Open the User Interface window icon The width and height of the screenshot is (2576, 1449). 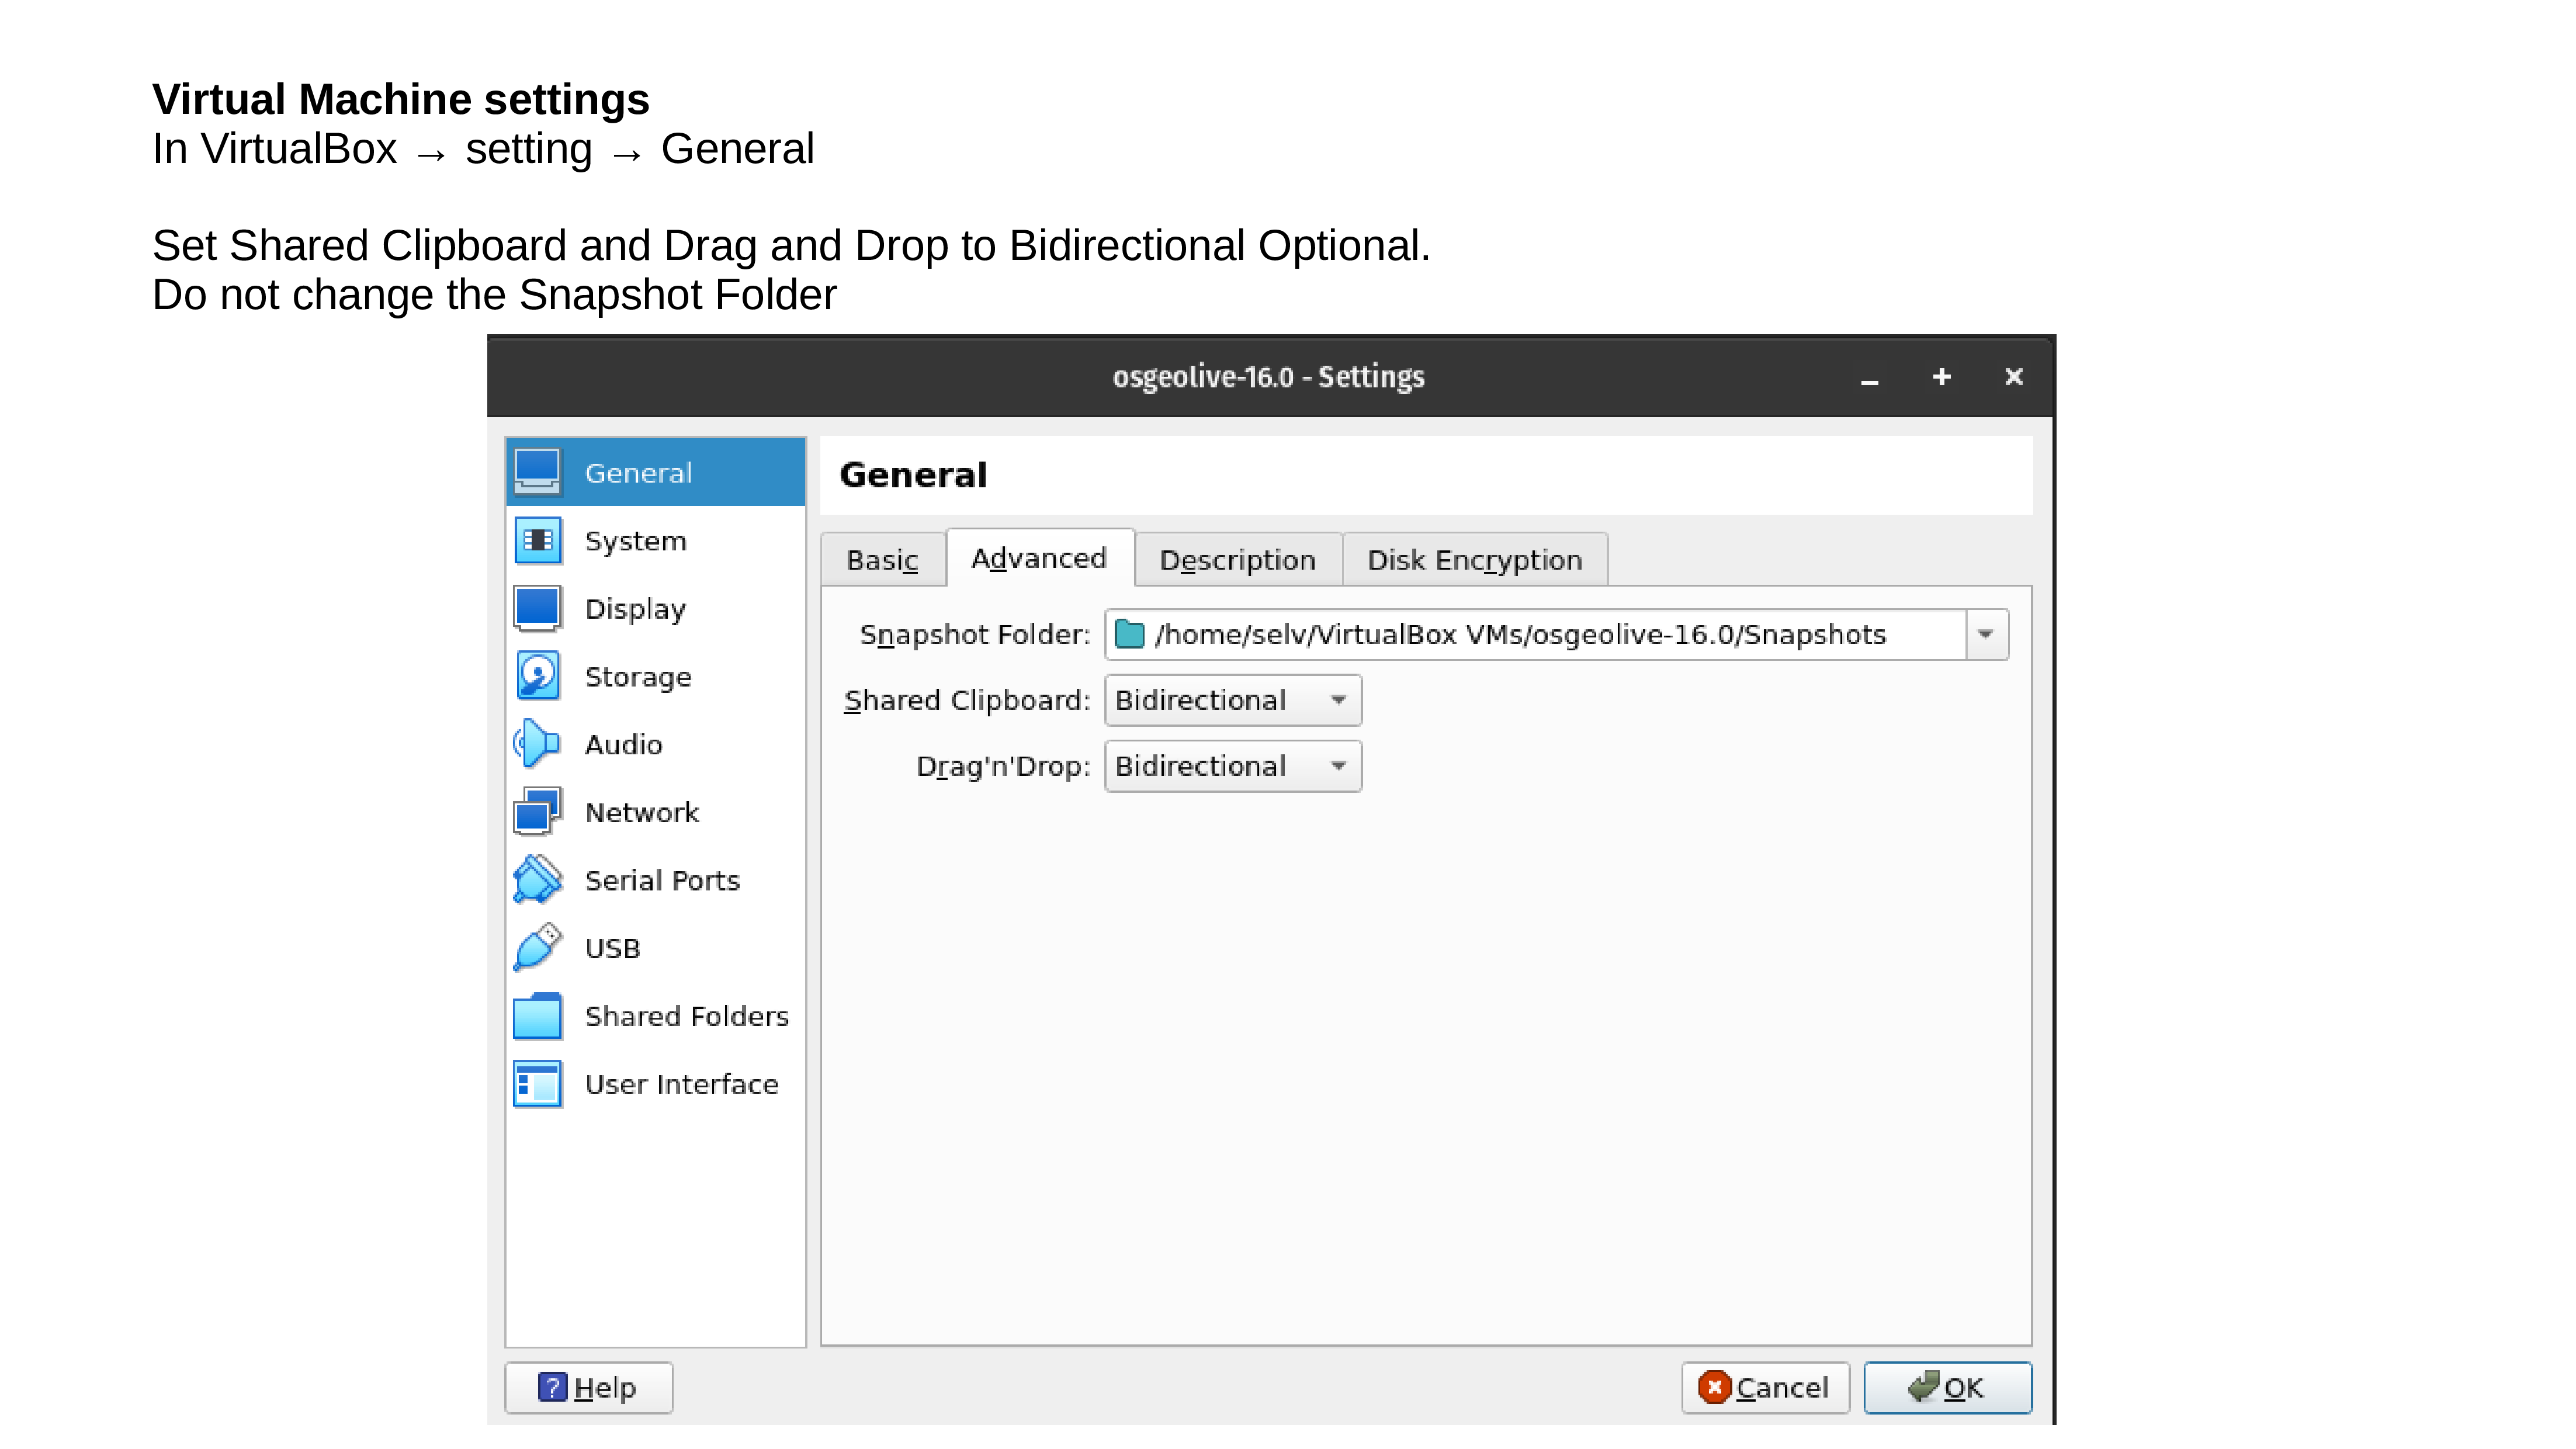[x=537, y=1084]
